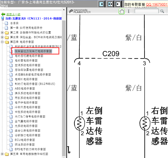Viewport: 168px width, 158px height.
Task: Open the 第三章 folder icon
Action: pos(7,37)
